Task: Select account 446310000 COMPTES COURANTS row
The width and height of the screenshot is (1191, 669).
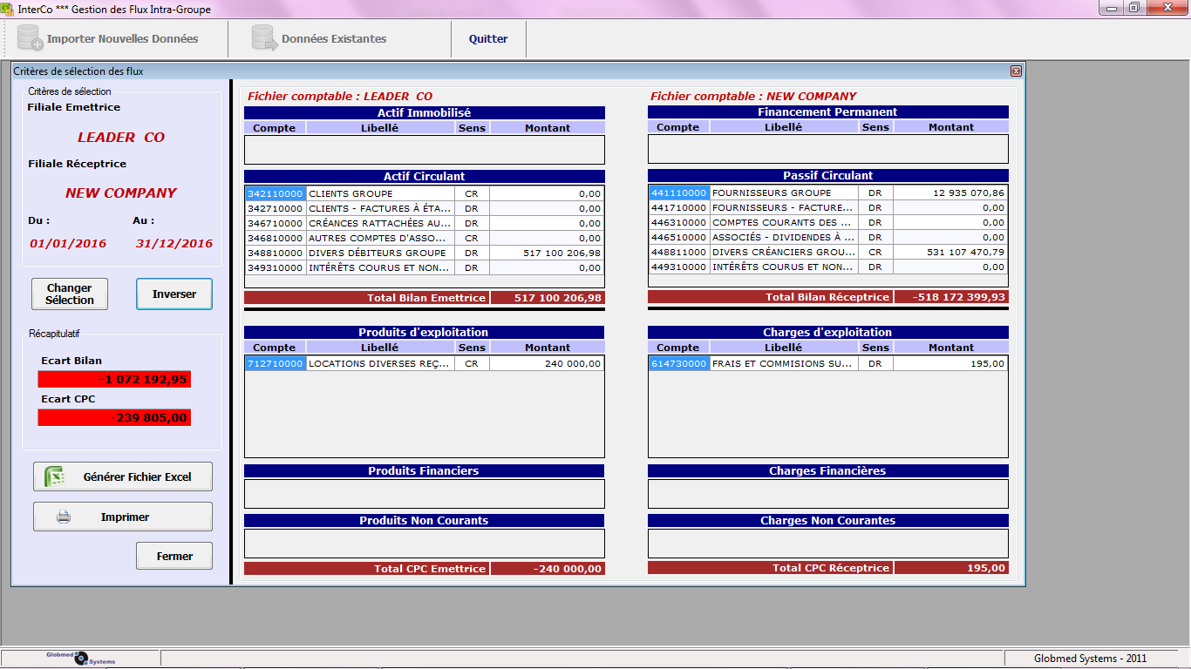Action: click(x=827, y=222)
